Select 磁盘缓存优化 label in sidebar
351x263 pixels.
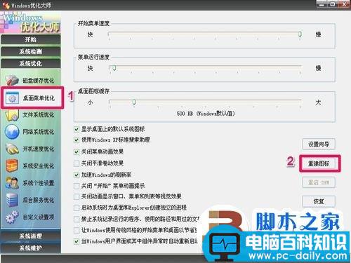pyautogui.click(x=39, y=81)
